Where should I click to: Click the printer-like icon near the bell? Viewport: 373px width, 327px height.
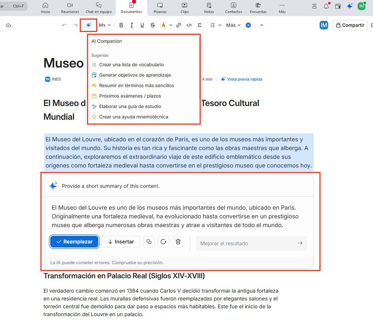coord(314,7)
